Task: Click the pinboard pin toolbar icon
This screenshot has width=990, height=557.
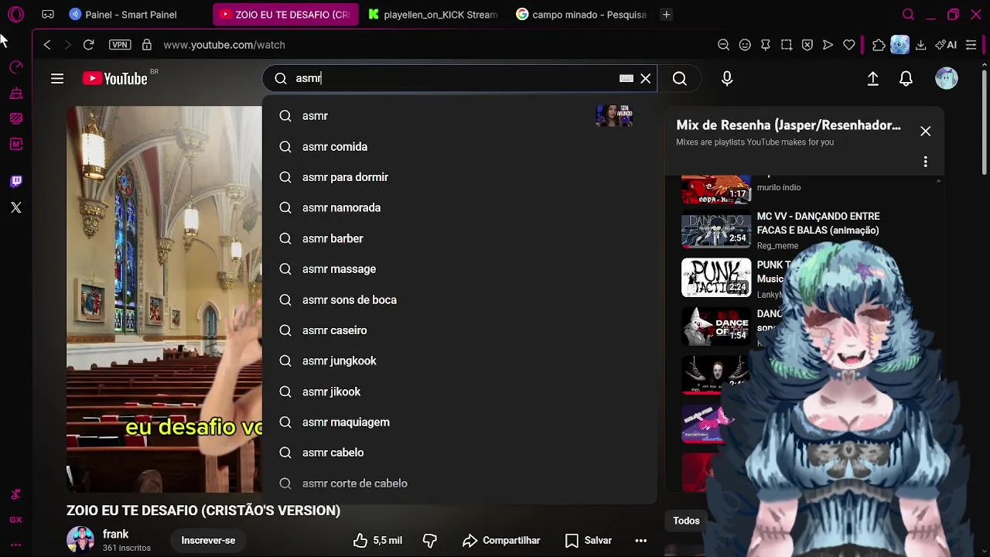Action: tap(766, 45)
